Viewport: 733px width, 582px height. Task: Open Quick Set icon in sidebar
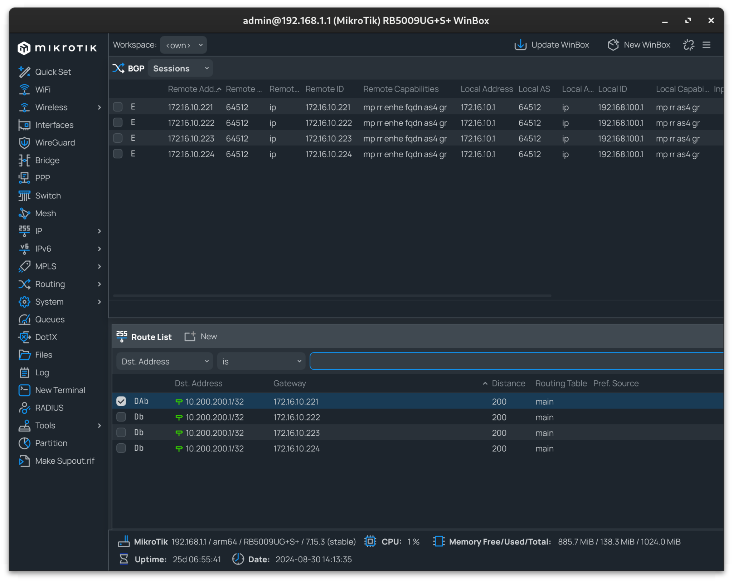[24, 72]
